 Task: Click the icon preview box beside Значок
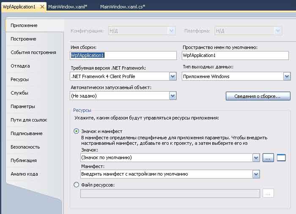pos(281,158)
